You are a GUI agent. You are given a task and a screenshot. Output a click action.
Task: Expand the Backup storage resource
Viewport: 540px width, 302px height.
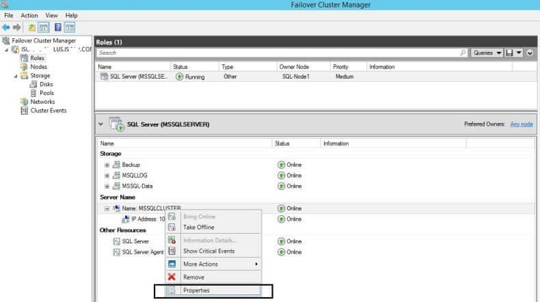pyautogui.click(x=107, y=165)
